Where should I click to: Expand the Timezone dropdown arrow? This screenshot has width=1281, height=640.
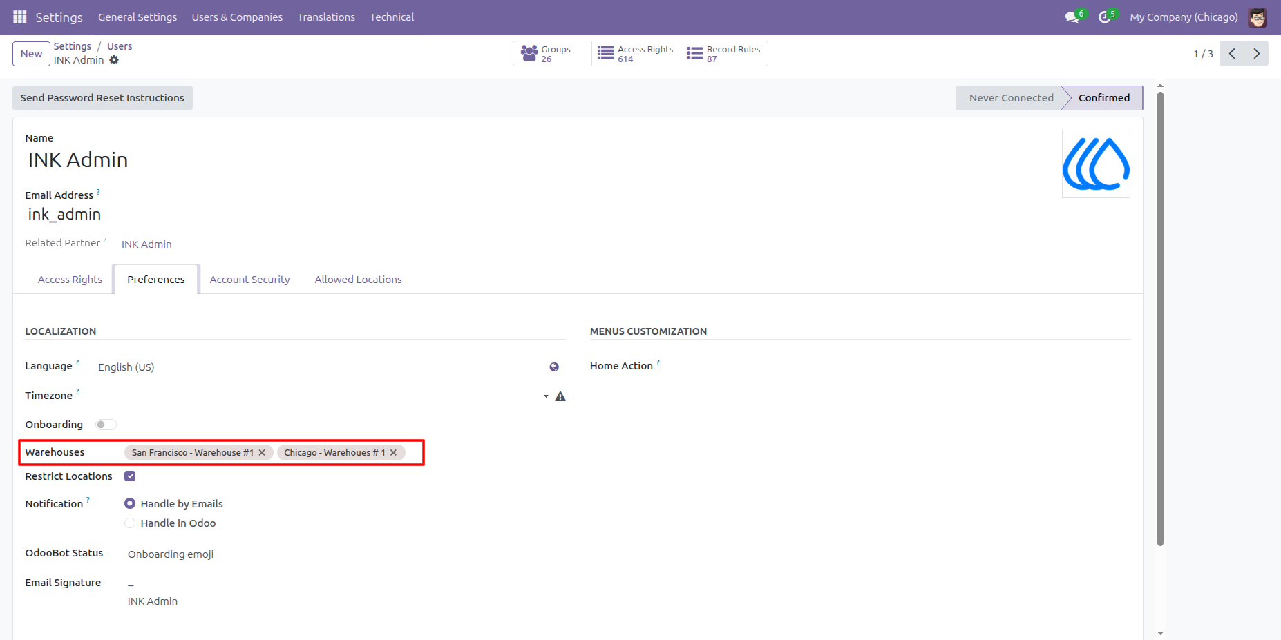546,396
